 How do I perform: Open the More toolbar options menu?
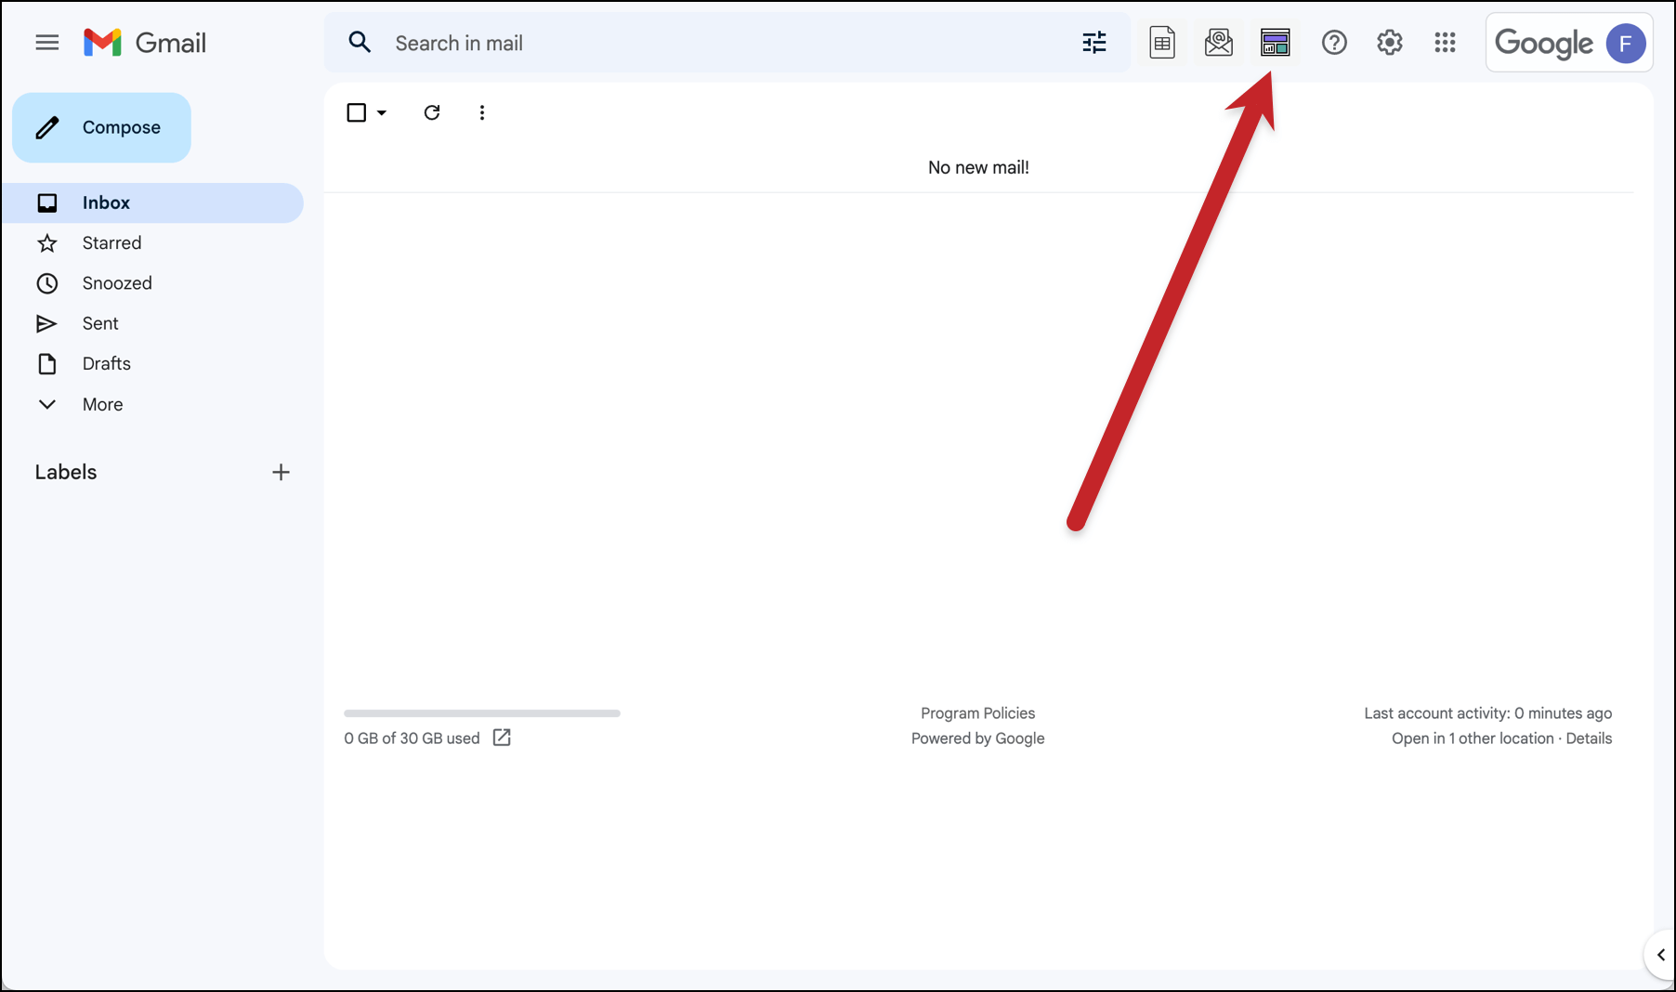(481, 112)
